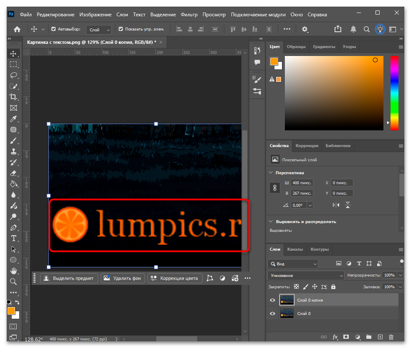The height and width of the screenshot is (348, 411).
Task: Click the Коррекция цвета button
Action: (175, 278)
